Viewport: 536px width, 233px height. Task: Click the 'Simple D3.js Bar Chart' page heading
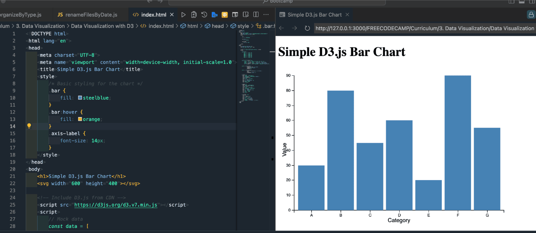click(342, 52)
